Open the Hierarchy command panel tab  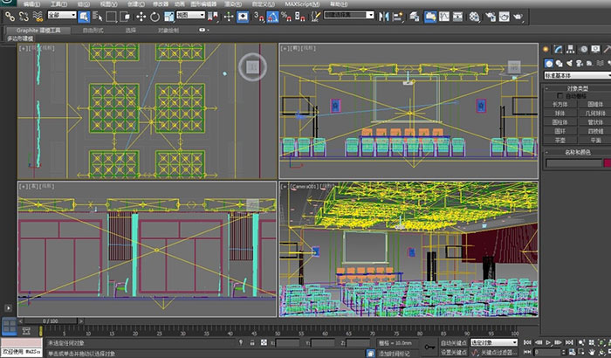[569, 49]
